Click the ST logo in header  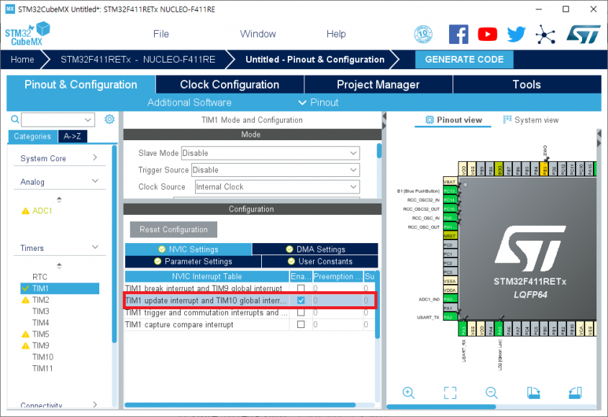point(584,35)
